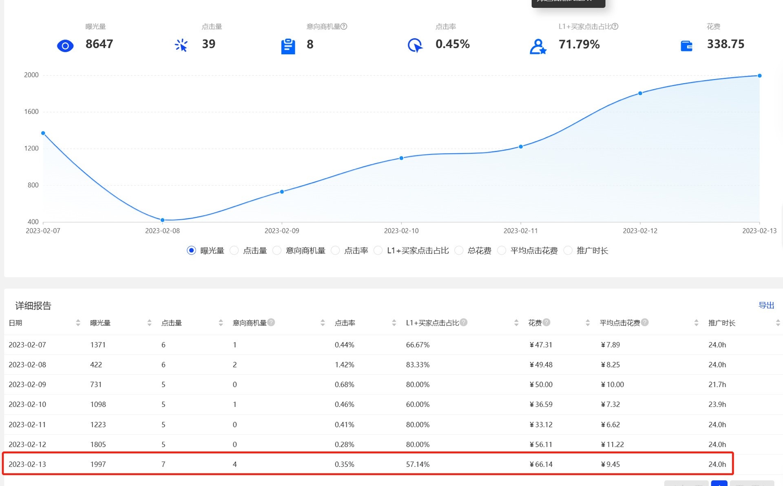Click the 1805 exposure value cell

point(98,444)
